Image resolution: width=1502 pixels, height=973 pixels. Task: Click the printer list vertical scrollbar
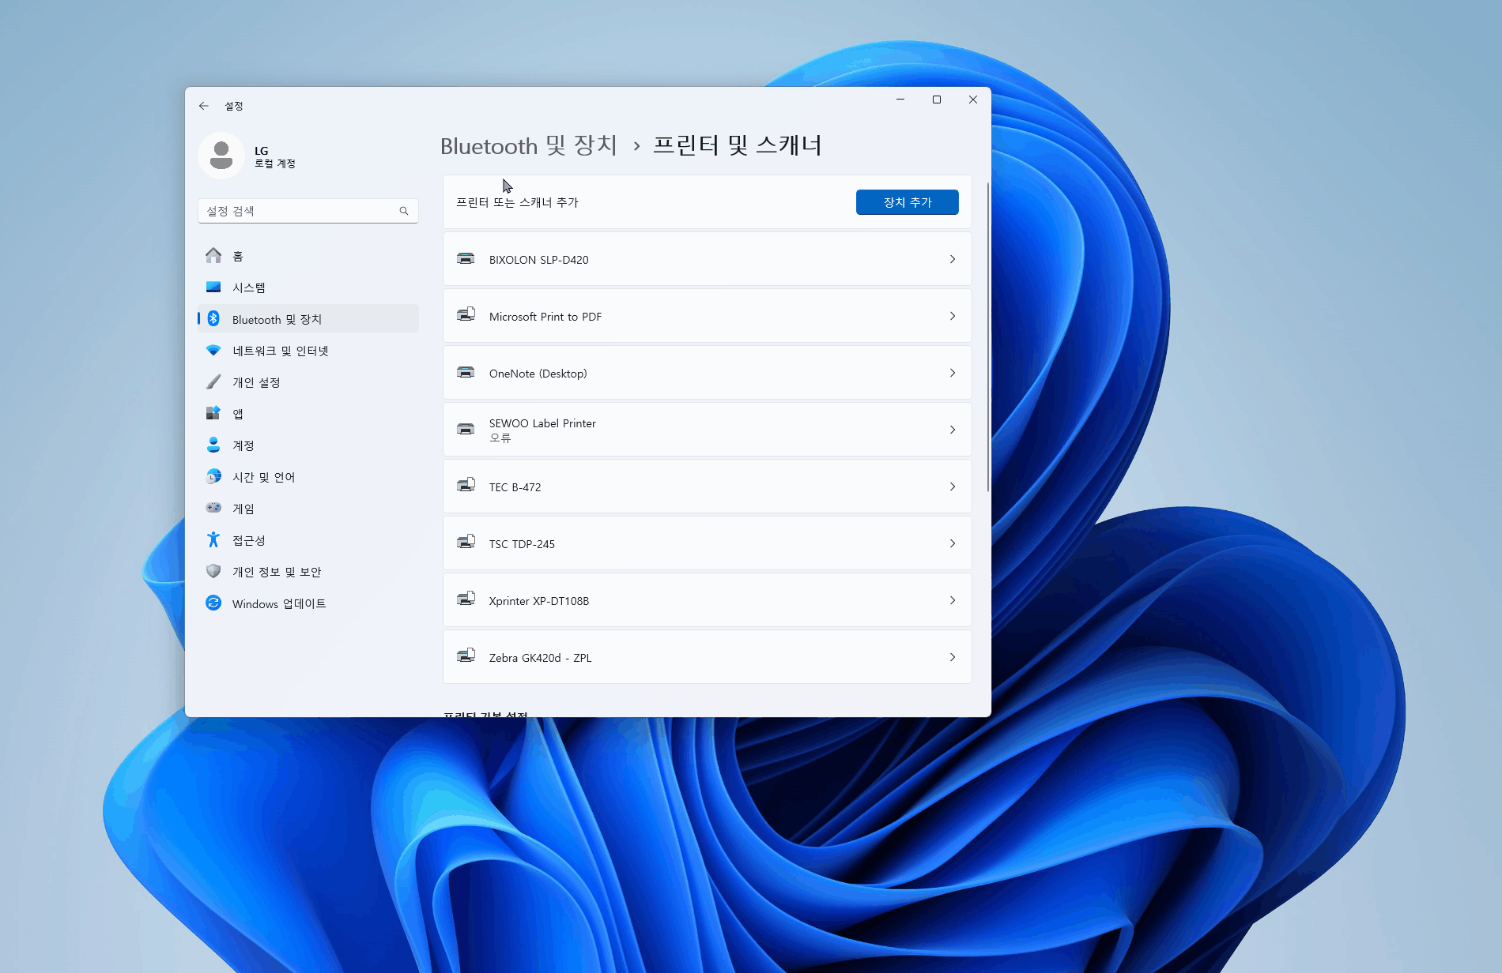click(988, 337)
